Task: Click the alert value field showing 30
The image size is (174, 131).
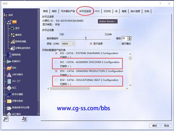Action: [x=124, y=38]
